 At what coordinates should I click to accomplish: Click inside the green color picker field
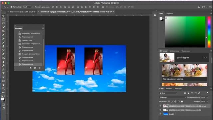[185, 32]
